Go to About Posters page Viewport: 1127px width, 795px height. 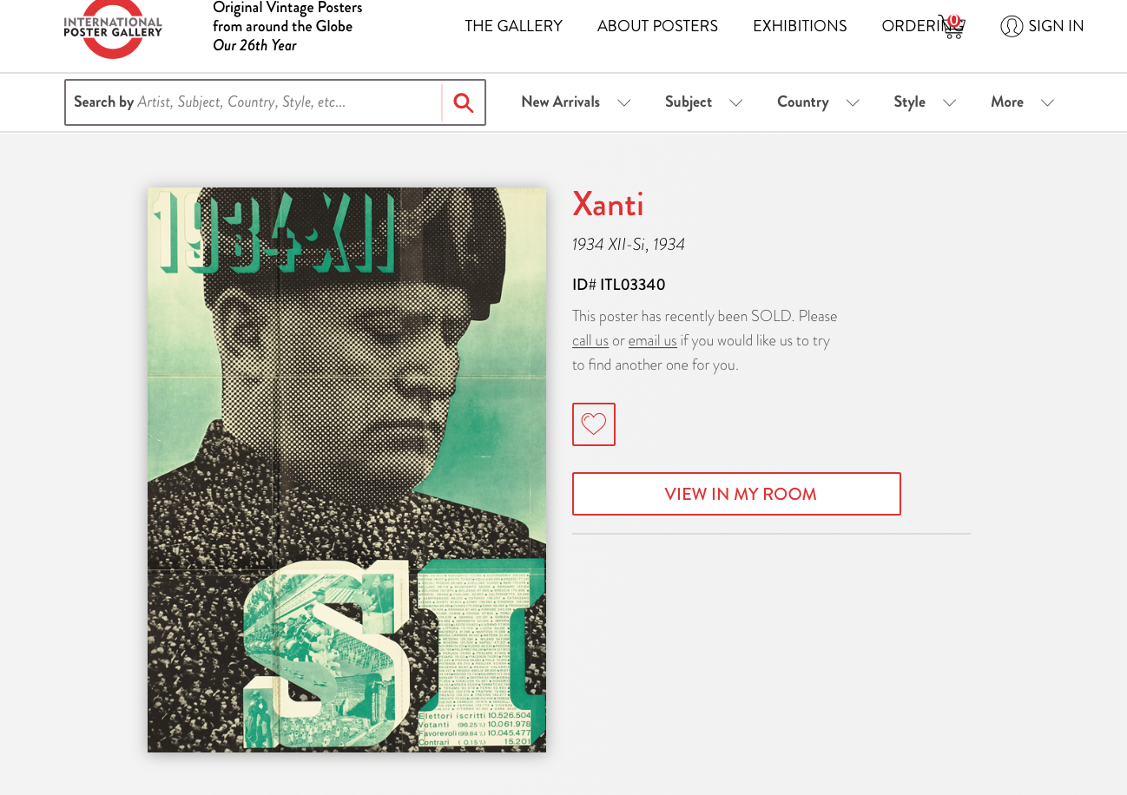657,26
